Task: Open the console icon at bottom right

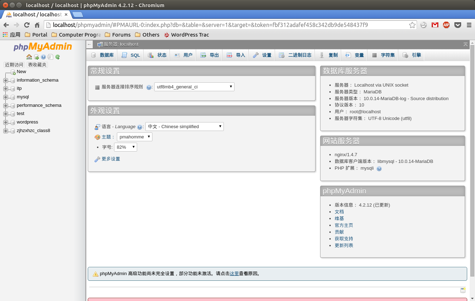Action: [x=463, y=290]
